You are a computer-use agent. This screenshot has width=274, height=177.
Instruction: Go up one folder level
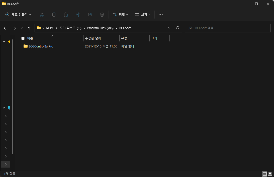29,28
